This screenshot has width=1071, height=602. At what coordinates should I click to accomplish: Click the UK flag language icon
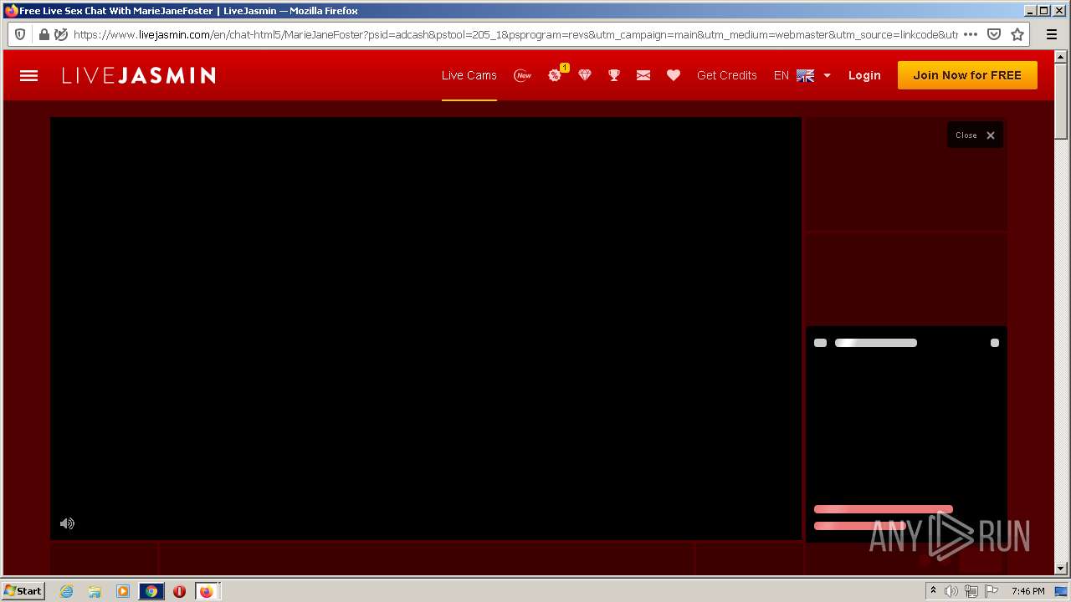tap(806, 75)
